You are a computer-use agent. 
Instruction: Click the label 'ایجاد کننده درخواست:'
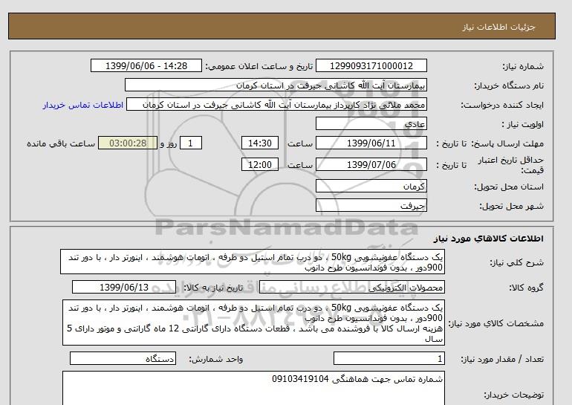tap(502, 105)
